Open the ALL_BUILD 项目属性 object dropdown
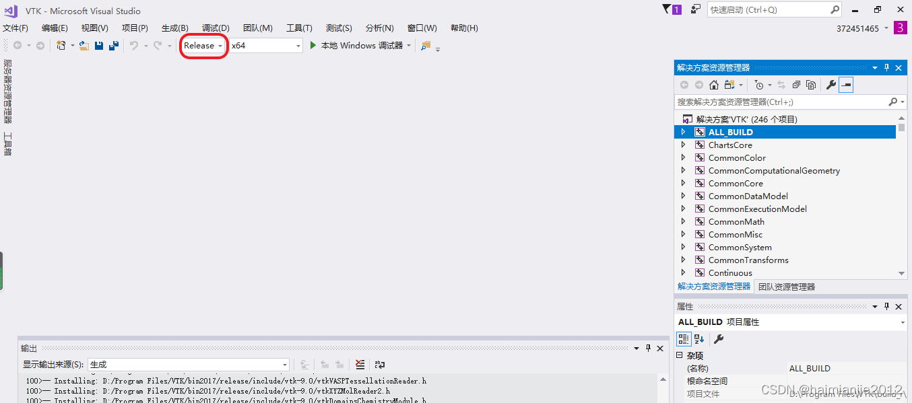The width and height of the screenshot is (912, 403). (903, 322)
